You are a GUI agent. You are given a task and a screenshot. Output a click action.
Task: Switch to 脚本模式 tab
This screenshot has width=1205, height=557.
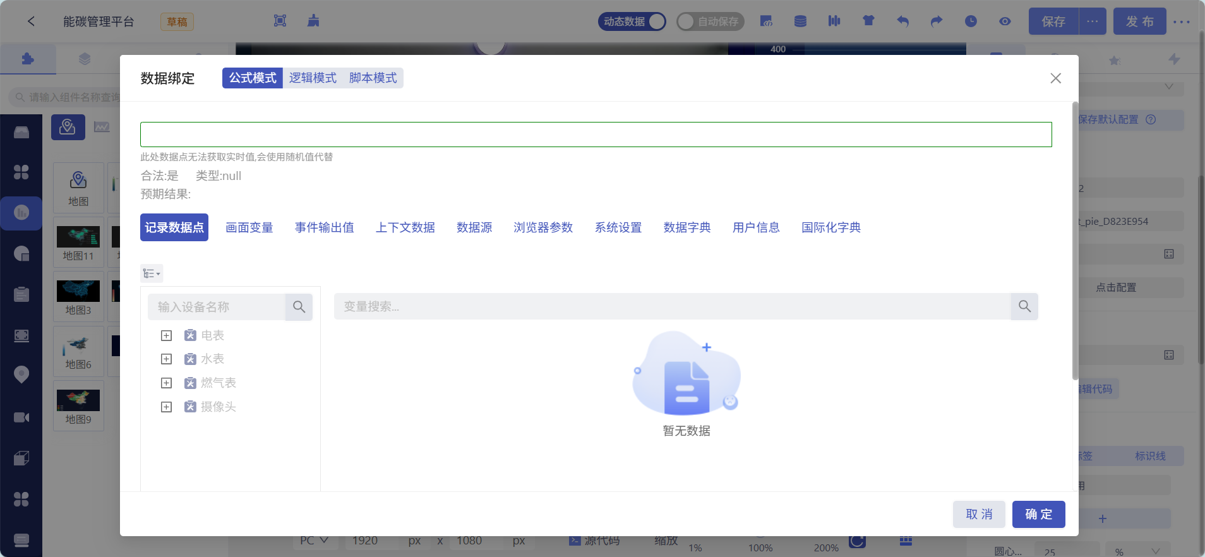(373, 78)
